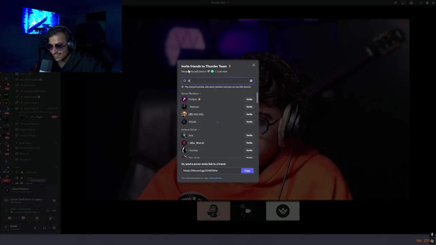Click Ibra's avatar in the list
Viewport: 436px width, 245px height.
point(184,135)
